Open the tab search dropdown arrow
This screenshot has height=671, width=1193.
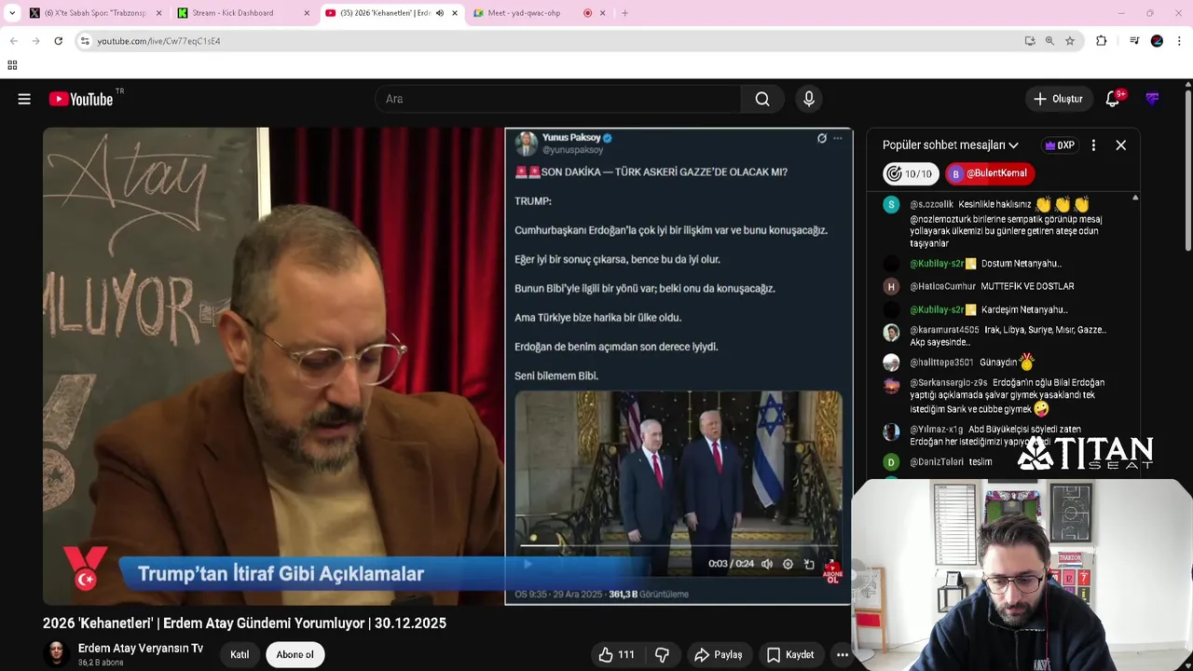pyautogui.click(x=12, y=13)
